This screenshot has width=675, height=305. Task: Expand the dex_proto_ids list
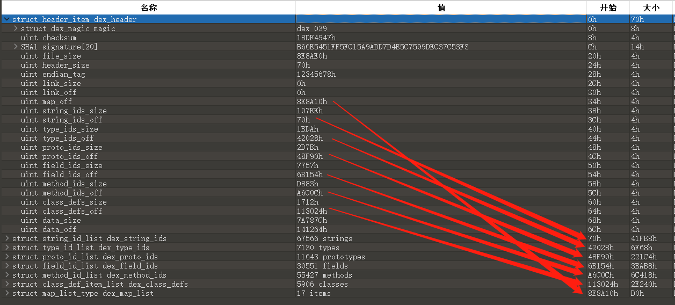6,257
